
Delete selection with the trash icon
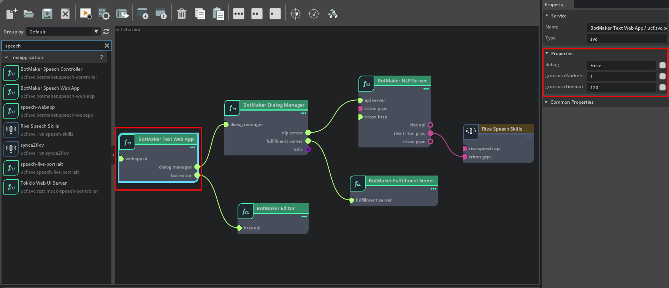coord(182,14)
